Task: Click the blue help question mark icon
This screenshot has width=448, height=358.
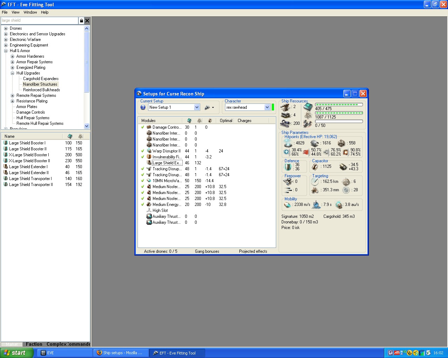Action: click(x=143, y=107)
